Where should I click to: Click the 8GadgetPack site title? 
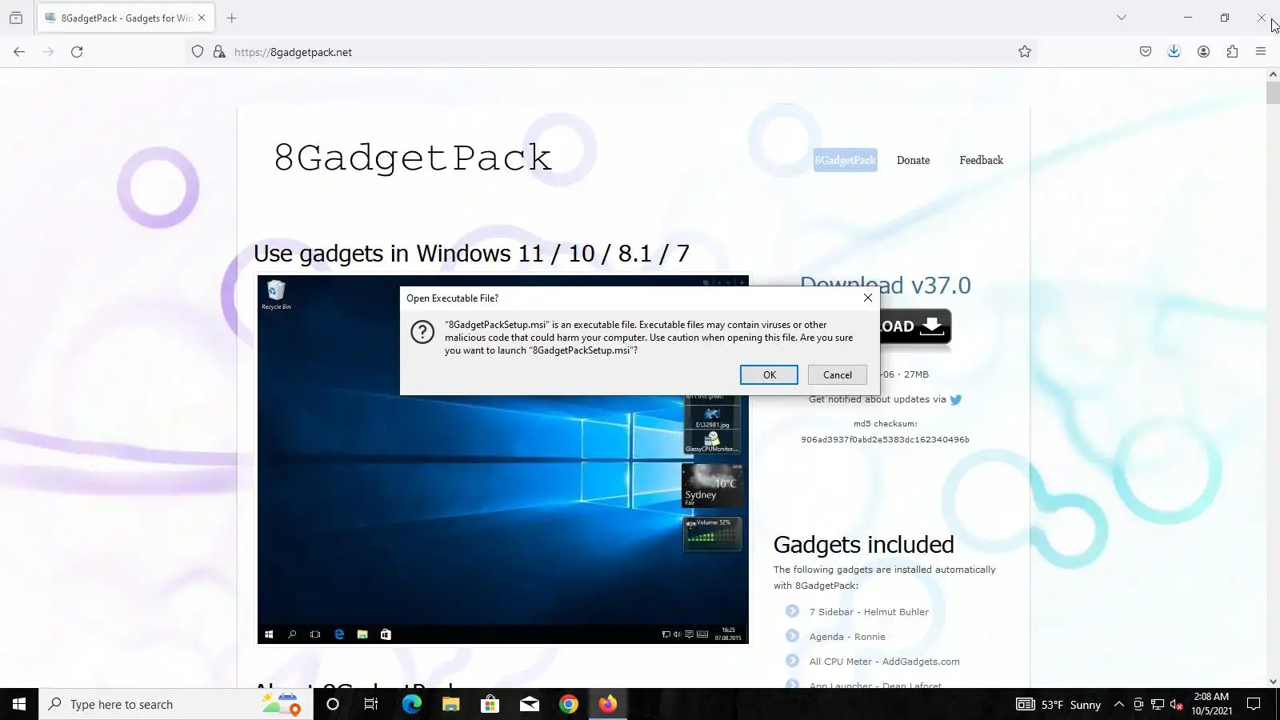click(413, 158)
